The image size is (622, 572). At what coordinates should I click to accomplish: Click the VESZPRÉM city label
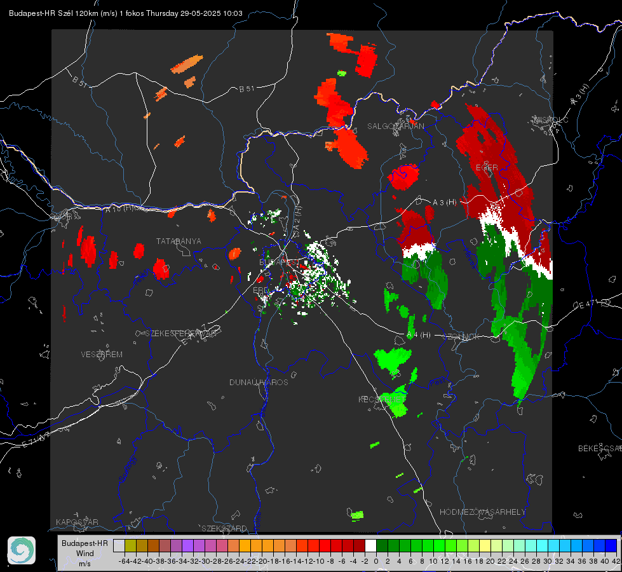[x=102, y=355]
